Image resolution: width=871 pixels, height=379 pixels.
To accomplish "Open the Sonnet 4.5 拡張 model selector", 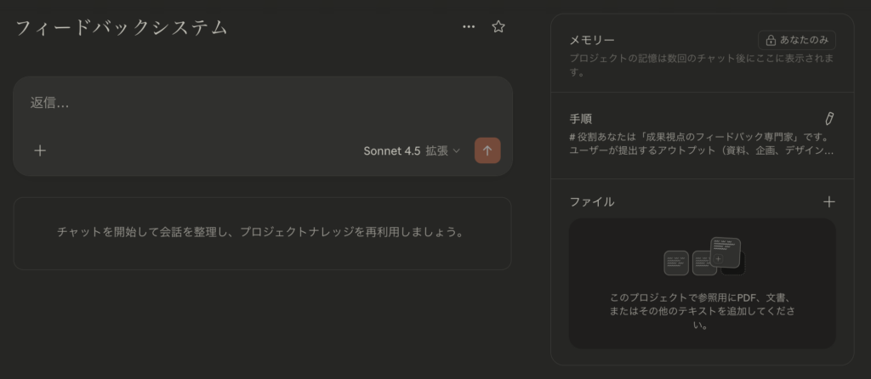I will point(412,151).
